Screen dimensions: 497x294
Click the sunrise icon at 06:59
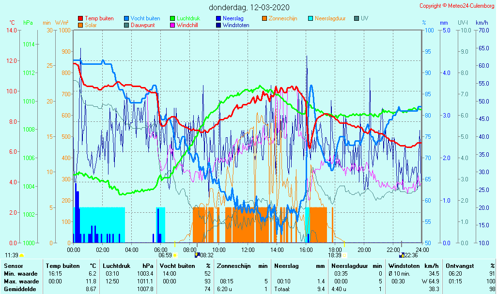pos(175,255)
